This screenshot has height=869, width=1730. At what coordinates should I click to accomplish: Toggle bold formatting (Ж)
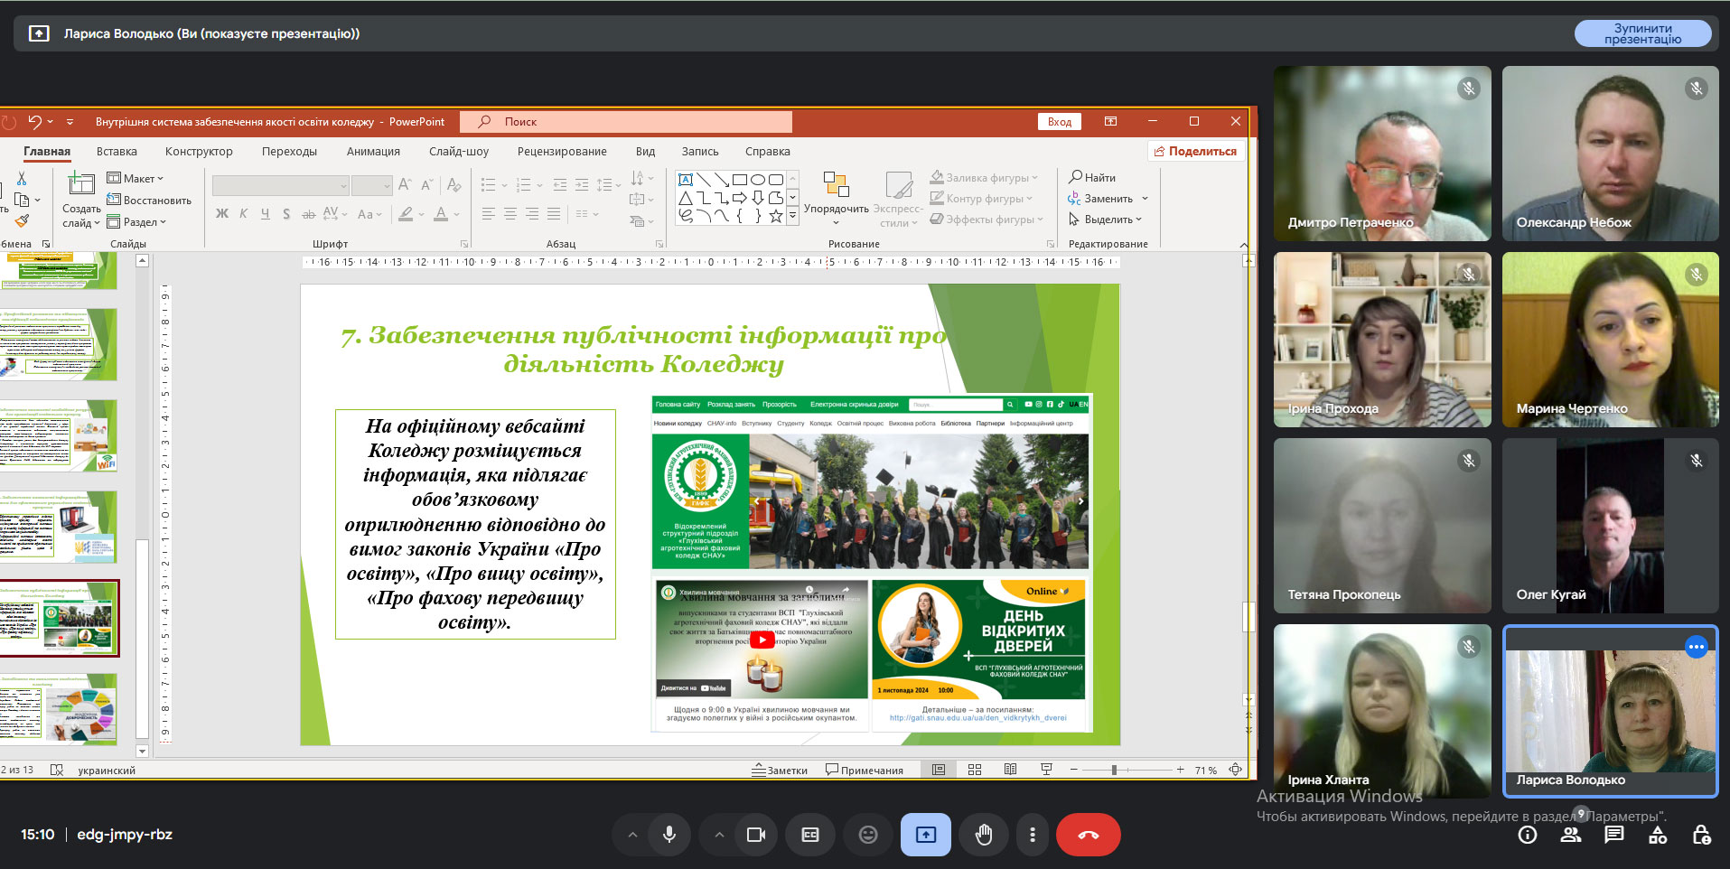(222, 214)
